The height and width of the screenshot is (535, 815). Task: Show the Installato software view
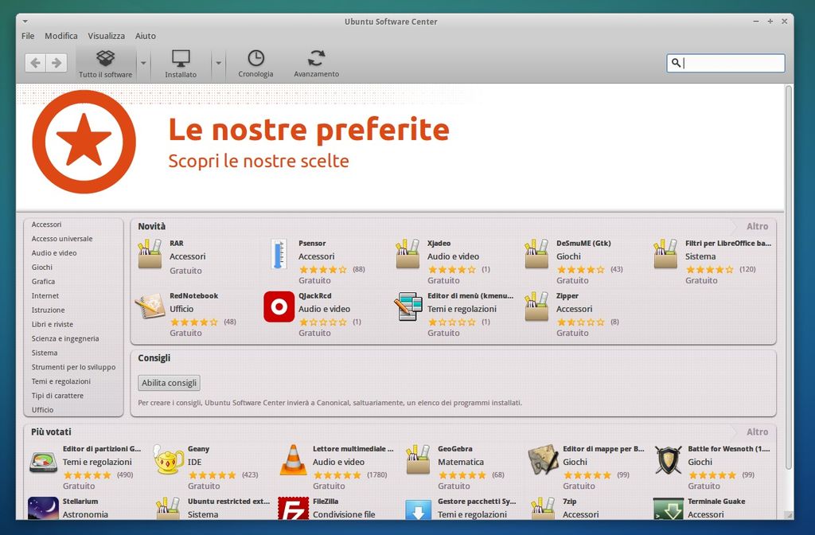click(181, 64)
